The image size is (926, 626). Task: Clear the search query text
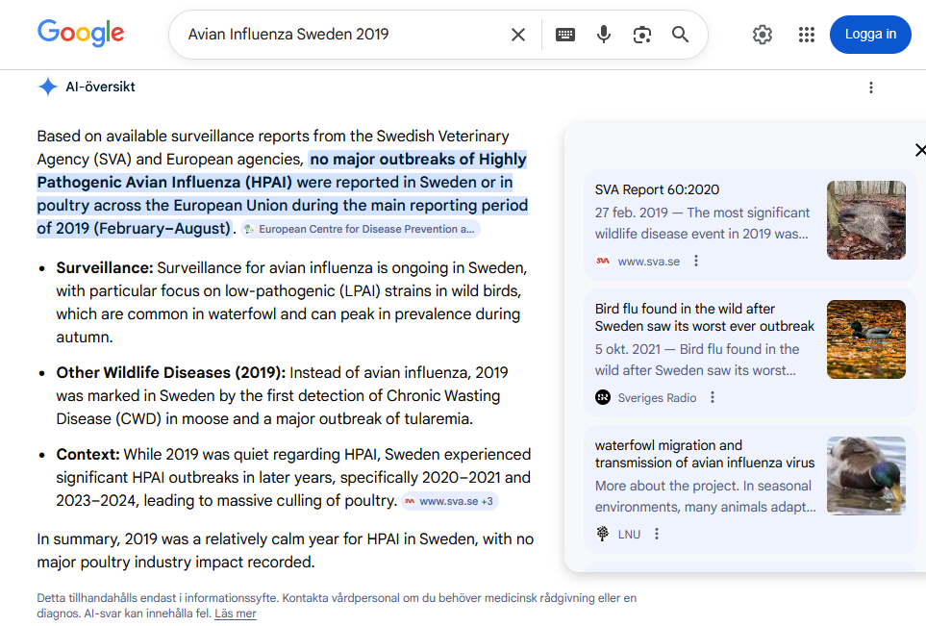(518, 35)
